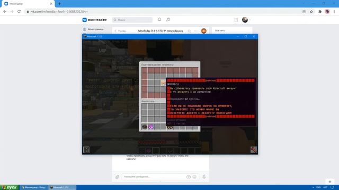
Task: Click the confirmation item in the Minecraft menu
Action: tap(164, 83)
